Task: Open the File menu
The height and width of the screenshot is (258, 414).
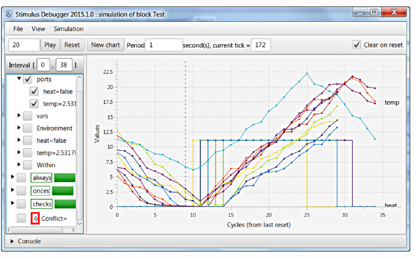Action: coord(18,29)
